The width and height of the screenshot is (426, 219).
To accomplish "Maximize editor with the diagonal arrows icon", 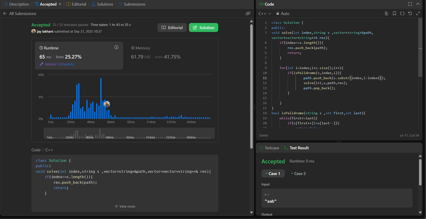I will pyautogui.click(x=418, y=13).
